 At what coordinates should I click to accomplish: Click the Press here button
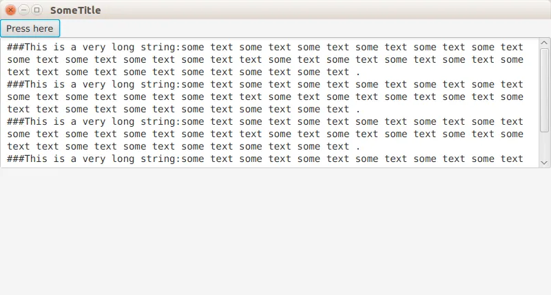pos(30,28)
